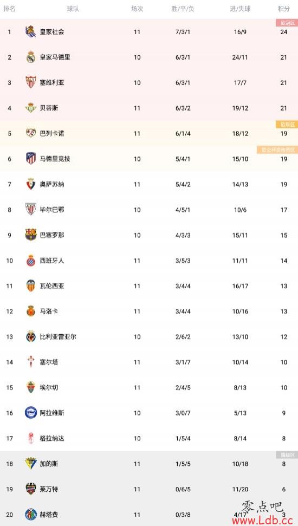The height and width of the screenshot is (526, 298).
Task: Open the Valencia (瓦伦西亚) bat logo
Action: click(30, 286)
